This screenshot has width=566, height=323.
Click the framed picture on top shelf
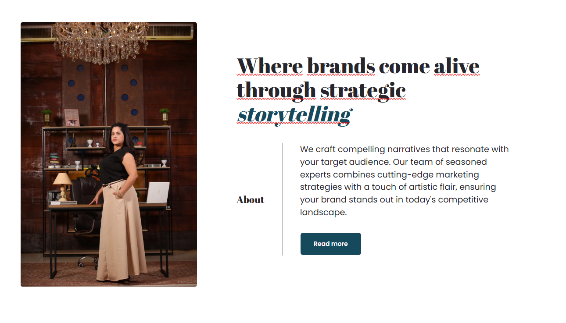coord(71,117)
